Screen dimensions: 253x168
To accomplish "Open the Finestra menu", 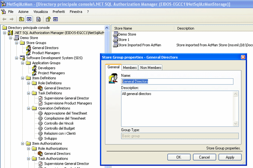I will tap(76, 12).
